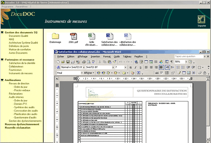The height and width of the screenshot is (143, 211).
Task: Click the Importer icon in DocuDOC header
Action: [x=201, y=20]
